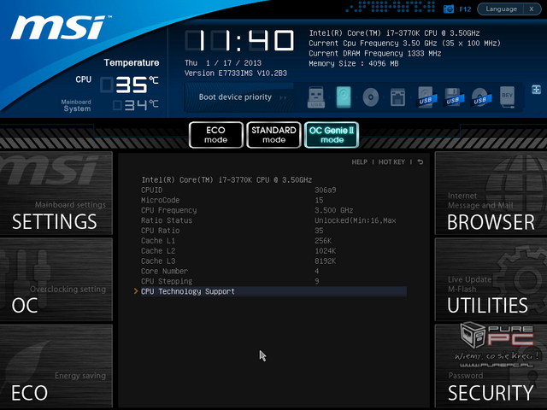This screenshot has width=547, height=410.
Task: Select the CPU Stepping row
Action: pos(273,281)
